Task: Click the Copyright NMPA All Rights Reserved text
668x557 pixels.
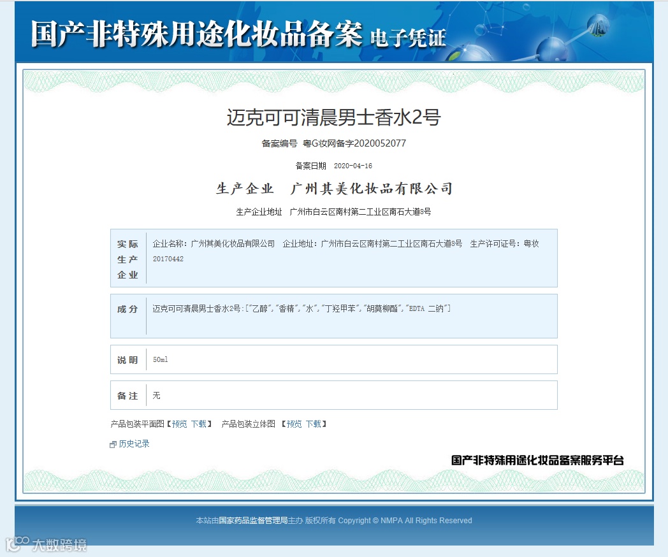Action: [405, 521]
